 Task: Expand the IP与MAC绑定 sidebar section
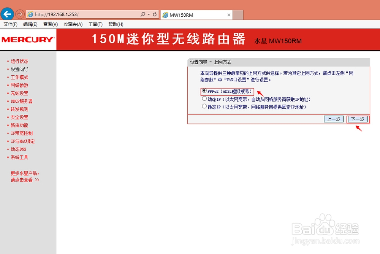[x=23, y=141]
